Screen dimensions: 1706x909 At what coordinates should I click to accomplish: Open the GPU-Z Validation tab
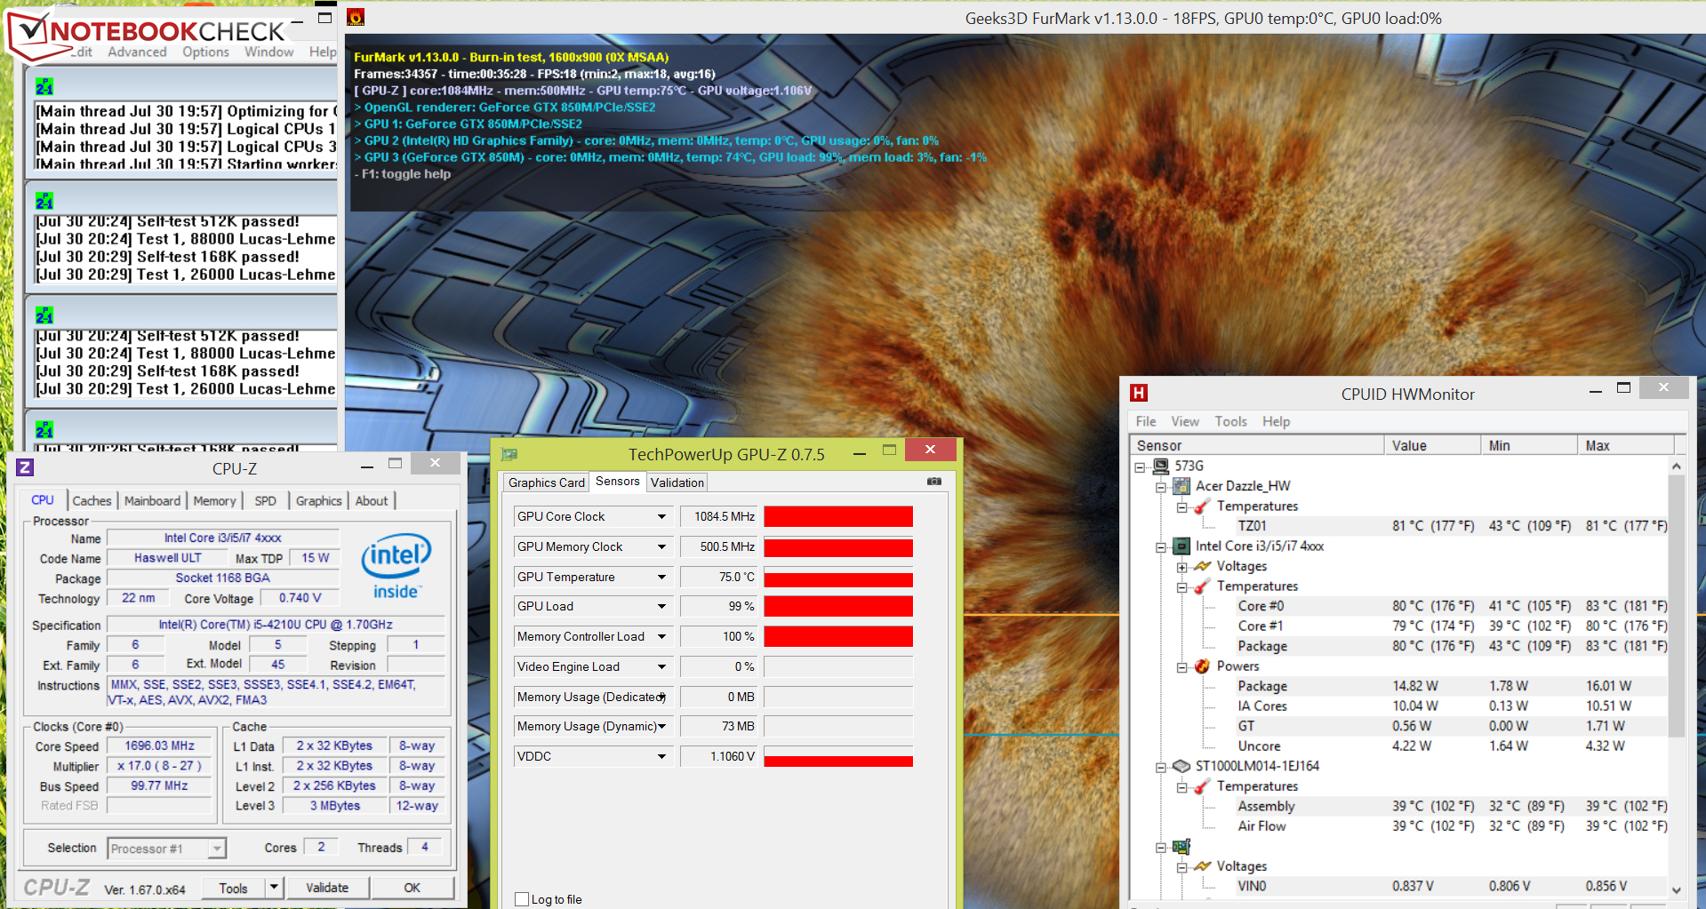[x=677, y=482]
